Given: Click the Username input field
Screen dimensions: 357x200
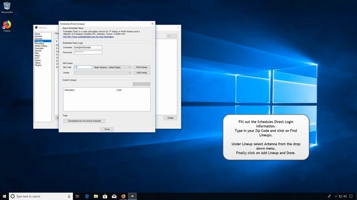Looking at the screenshot, I should tap(88, 47).
